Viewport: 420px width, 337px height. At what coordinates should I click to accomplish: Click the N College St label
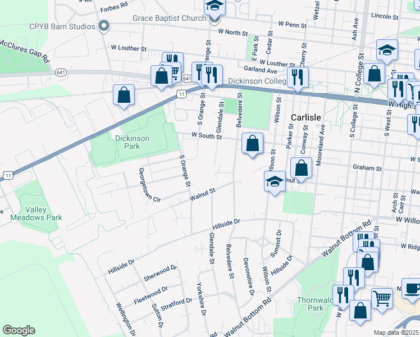click(x=359, y=73)
